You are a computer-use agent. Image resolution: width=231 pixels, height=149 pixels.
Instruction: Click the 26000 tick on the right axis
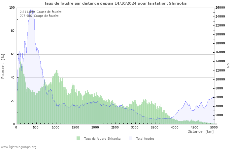click(221, 8)
